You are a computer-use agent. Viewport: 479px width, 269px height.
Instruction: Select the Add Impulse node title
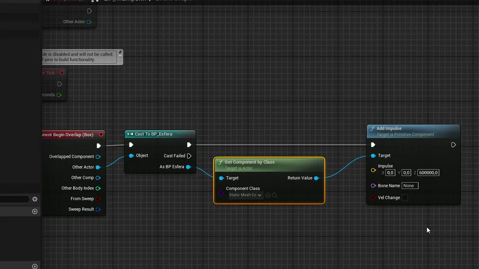click(x=389, y=129)
